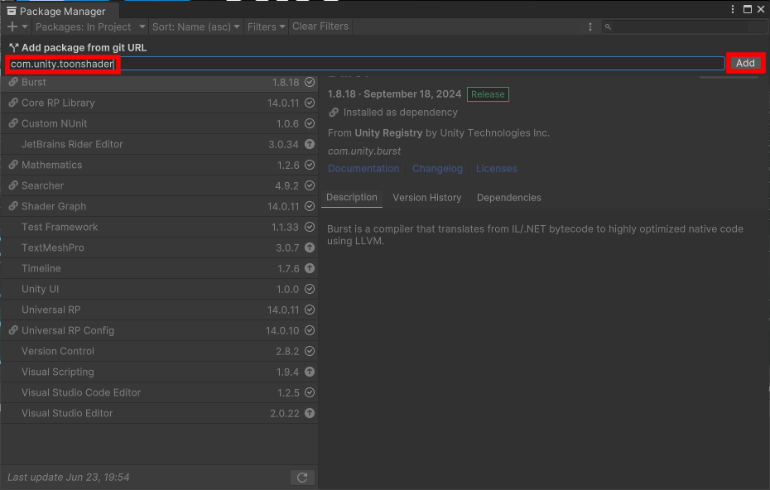The image size is (770, 490).
Task: Select the Test Framework package
Action: click(x=159, y=227)
